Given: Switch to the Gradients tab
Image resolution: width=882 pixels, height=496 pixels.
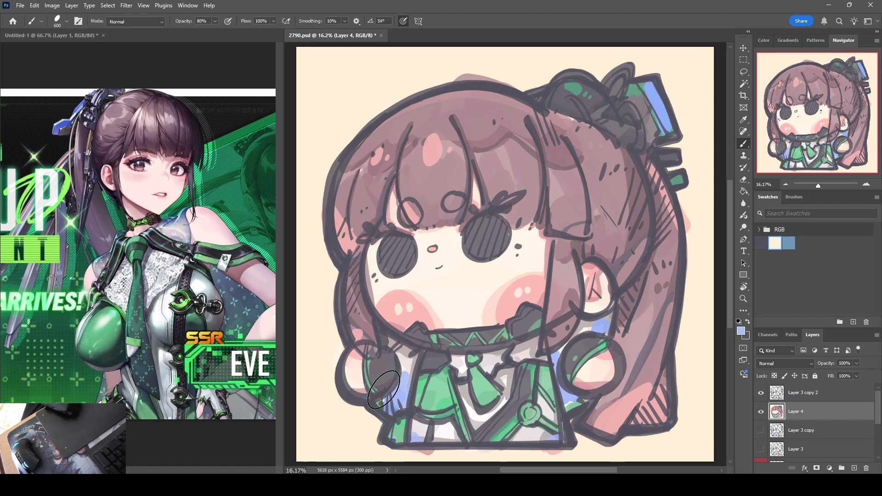Looking at the screenshot, I should (x=788, y=40).
